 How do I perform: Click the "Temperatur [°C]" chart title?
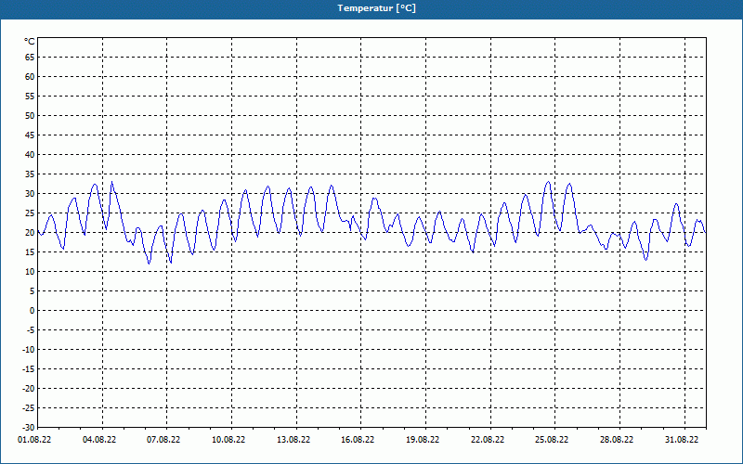tap(376, 8)
